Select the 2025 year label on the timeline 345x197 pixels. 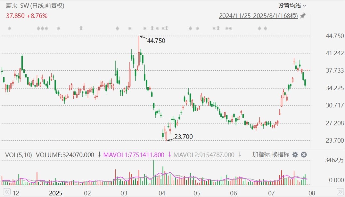[x=56, y=193]
